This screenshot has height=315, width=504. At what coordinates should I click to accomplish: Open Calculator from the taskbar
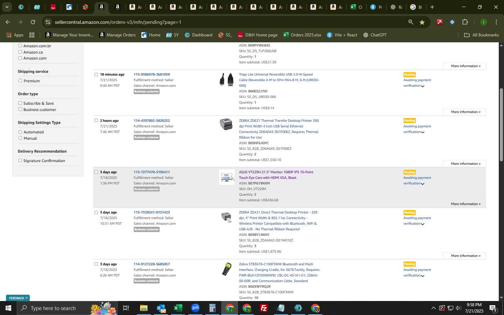(x=212, y=308)
